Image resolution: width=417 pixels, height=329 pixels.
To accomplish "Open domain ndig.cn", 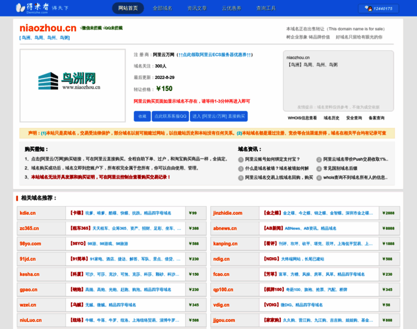I will [x=221, y=259].
